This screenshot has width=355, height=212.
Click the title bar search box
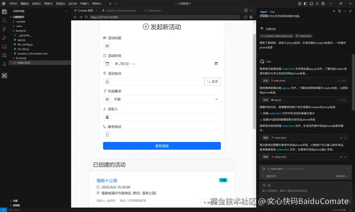(x=183, y=4)
